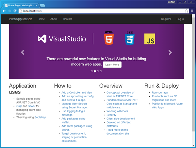Open Manage User Secrets link
This screenshot has width=196, height=148.
coord(75,105)
